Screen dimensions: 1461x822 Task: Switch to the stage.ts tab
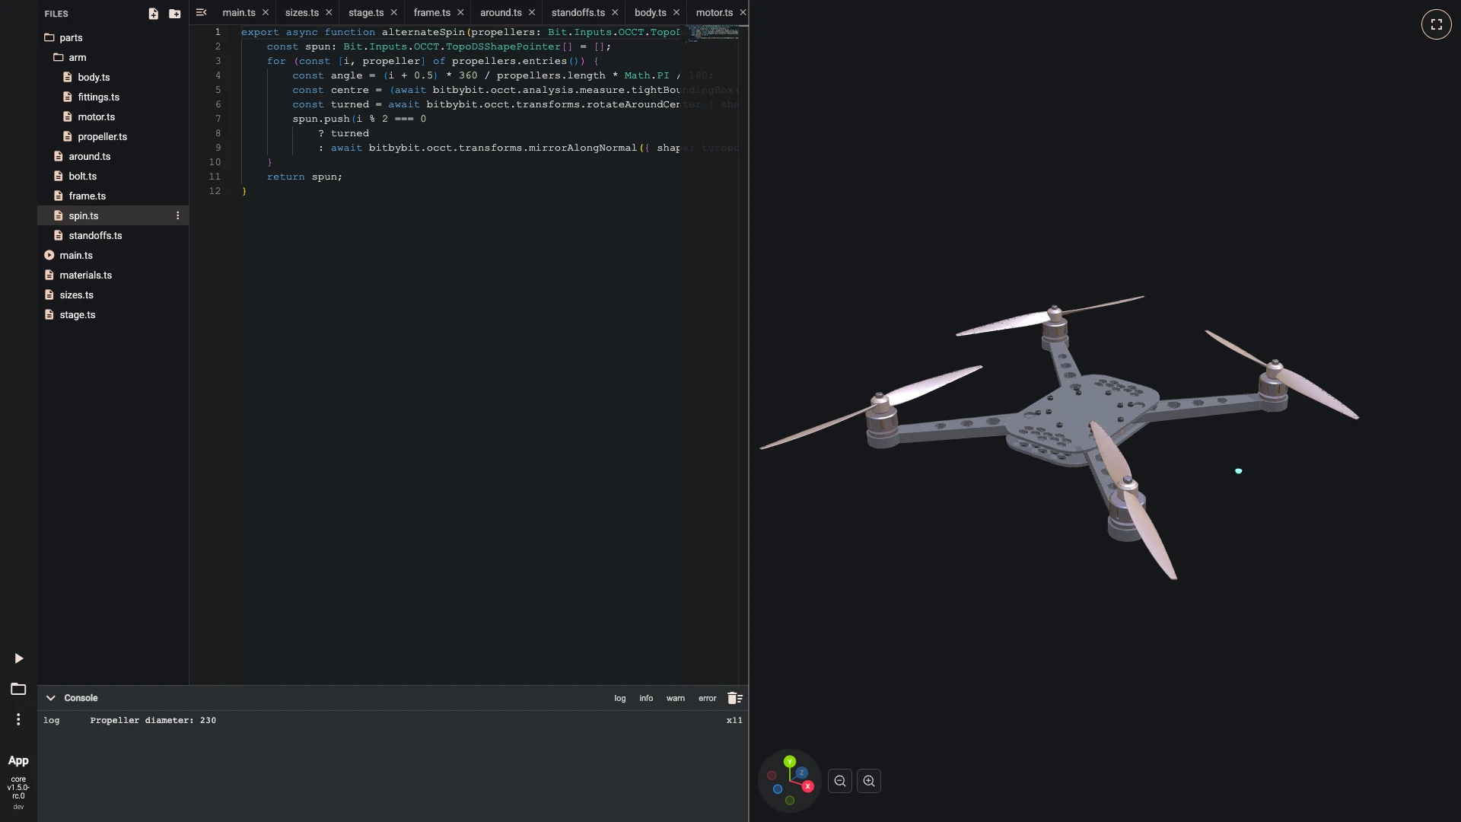366,13
